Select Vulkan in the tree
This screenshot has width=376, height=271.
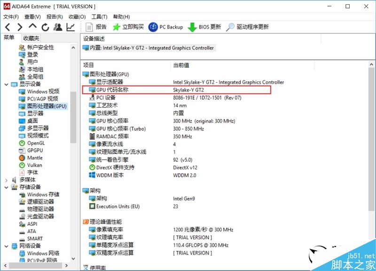pyautogui.click(x=31, y=166)
